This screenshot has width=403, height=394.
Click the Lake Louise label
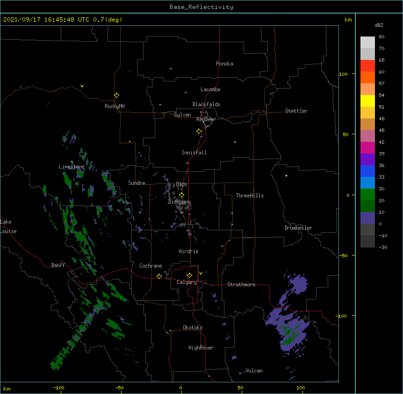tap(8, 226)
